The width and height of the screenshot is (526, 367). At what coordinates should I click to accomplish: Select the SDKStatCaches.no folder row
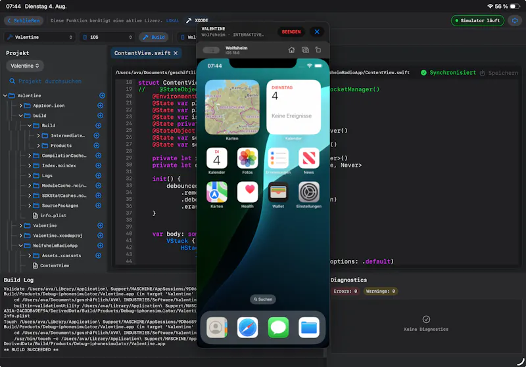(x=60, y=196)
